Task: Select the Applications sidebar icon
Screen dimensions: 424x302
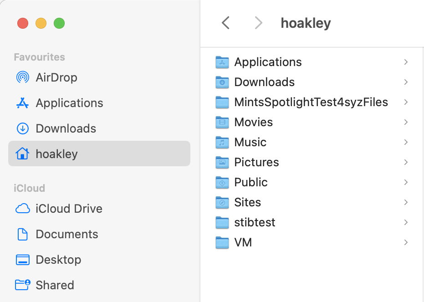Action: [22, 103]
